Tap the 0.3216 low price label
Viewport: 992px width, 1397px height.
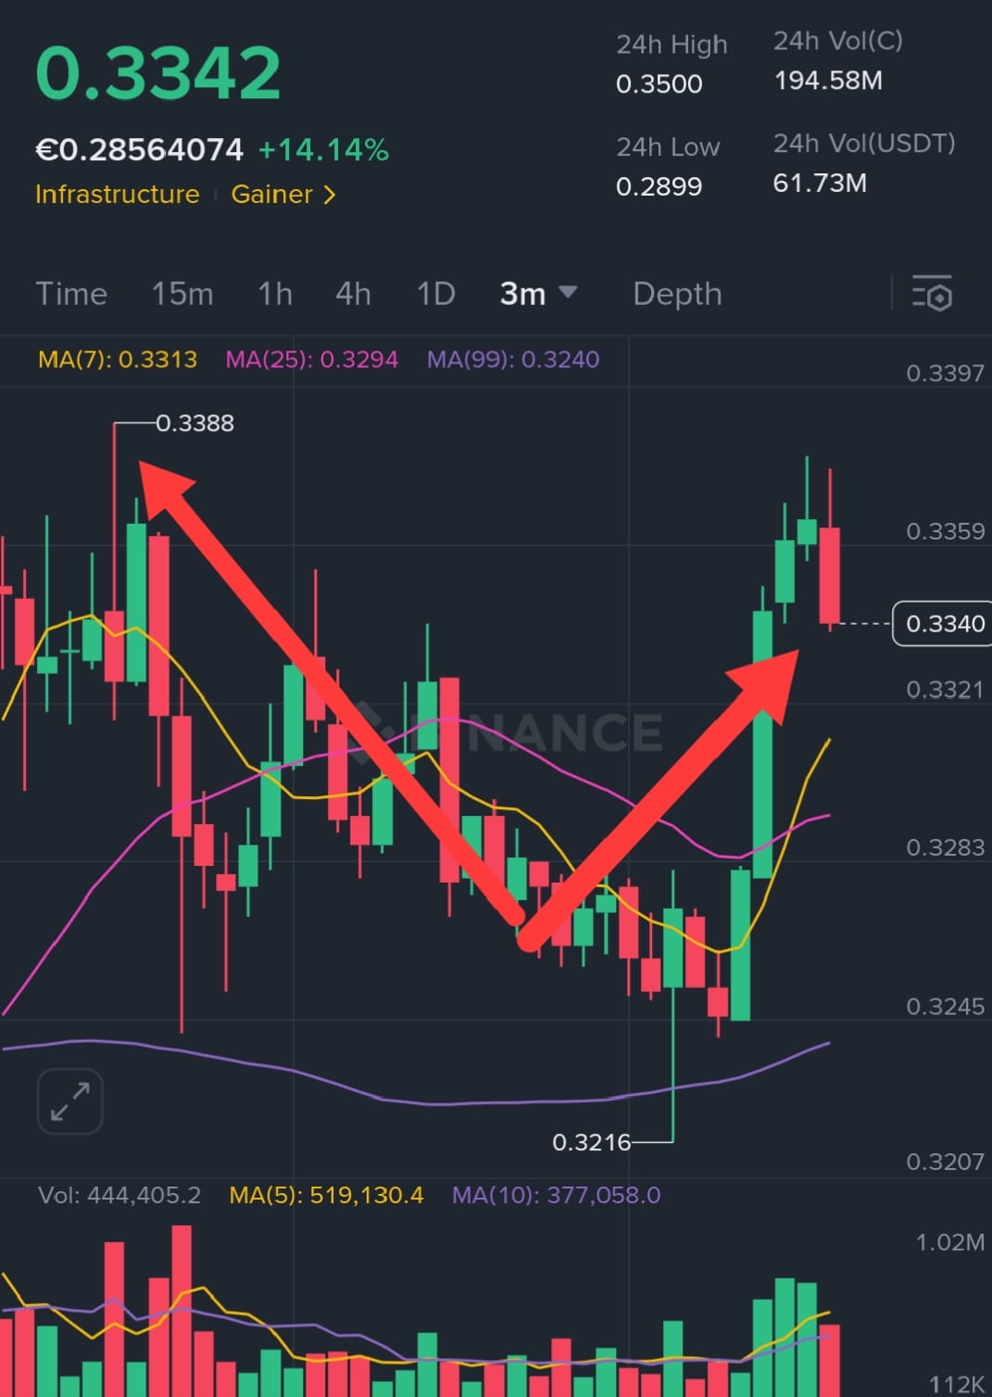click(592, 1142)
